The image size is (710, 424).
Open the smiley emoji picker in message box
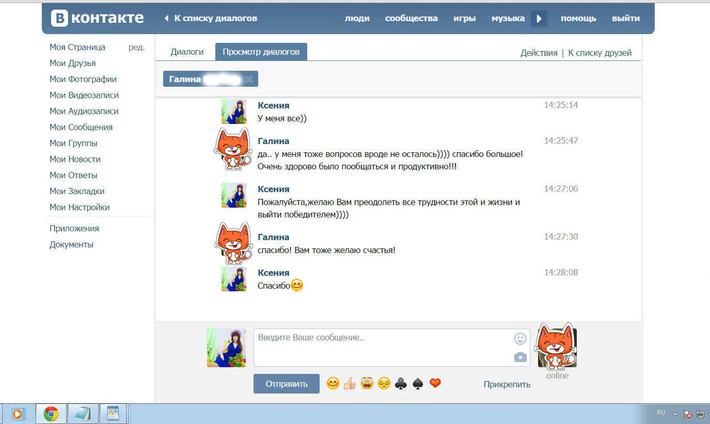coord(520,339)
